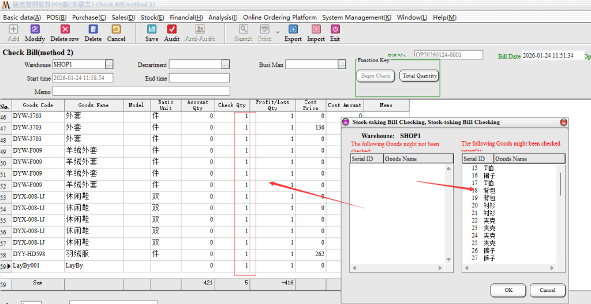The image size is (591, 304).
Task: Open the Department lookup button
Action: pos(226,64)
